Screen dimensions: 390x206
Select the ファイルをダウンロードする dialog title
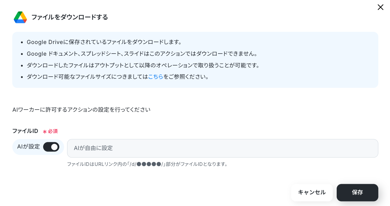69,17
